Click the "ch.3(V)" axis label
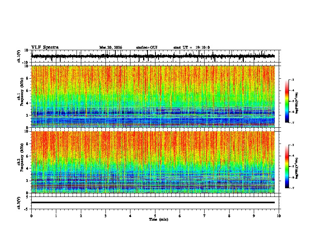The image size is (314, 242). [19, 203]
